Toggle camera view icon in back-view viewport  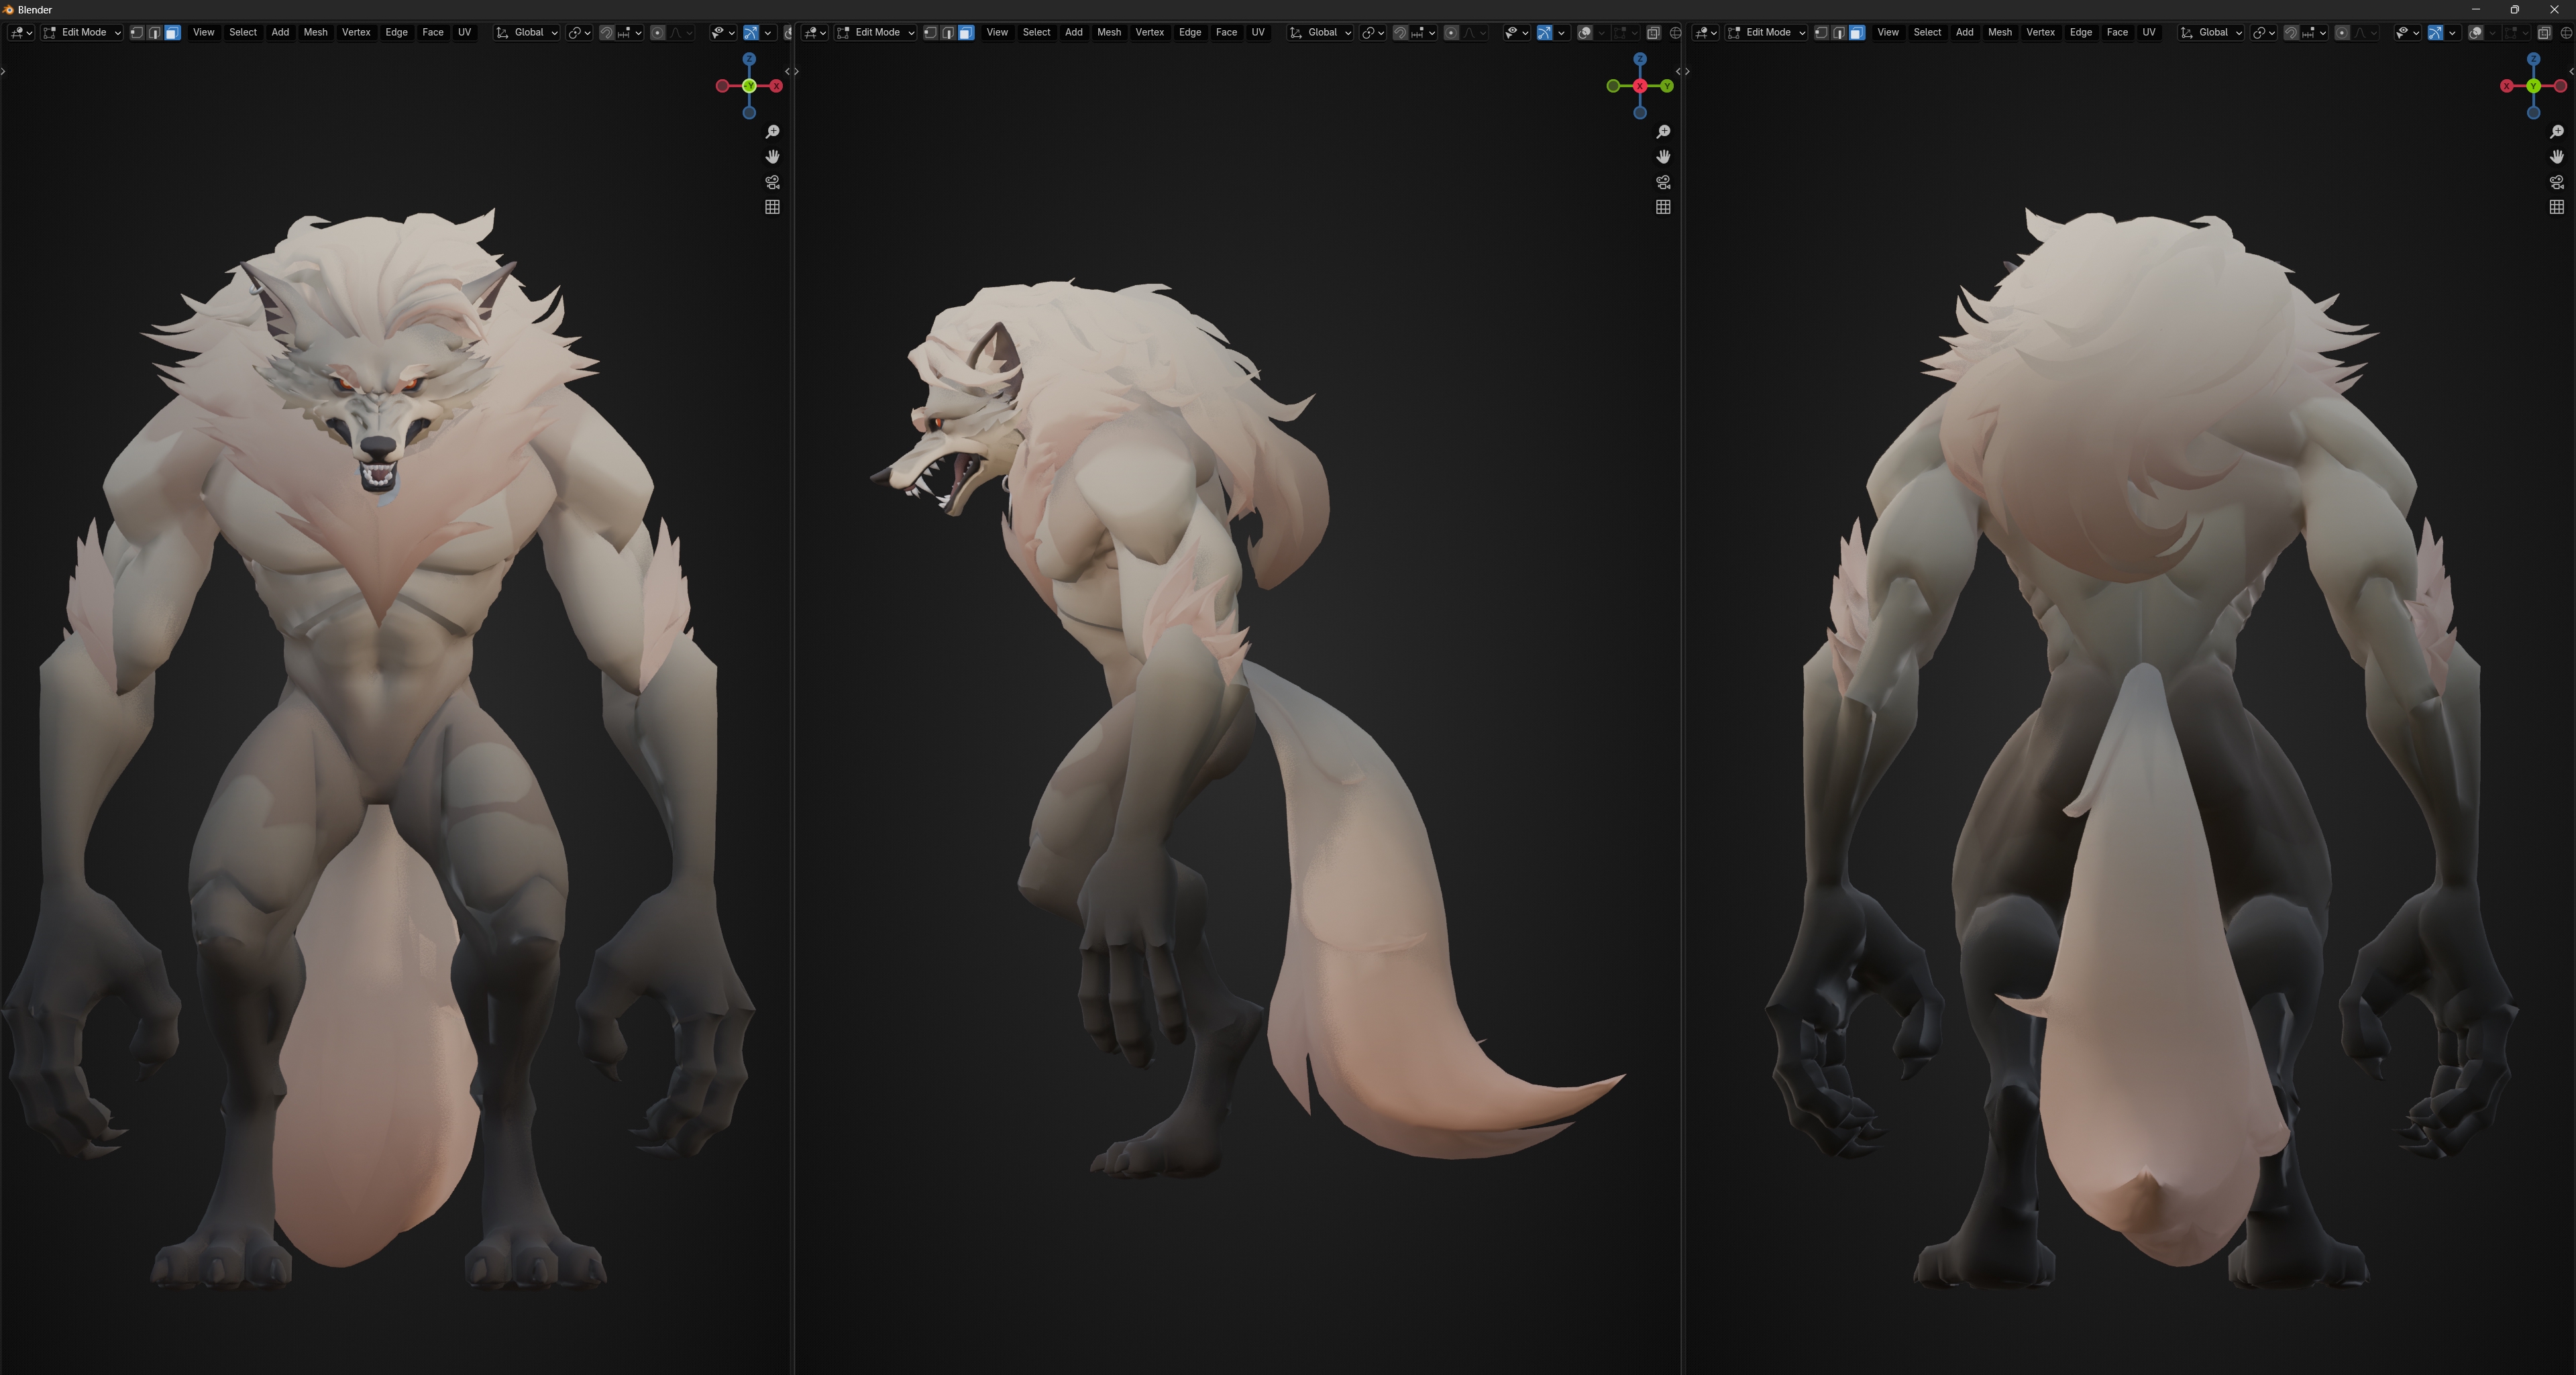[2556, 182]
